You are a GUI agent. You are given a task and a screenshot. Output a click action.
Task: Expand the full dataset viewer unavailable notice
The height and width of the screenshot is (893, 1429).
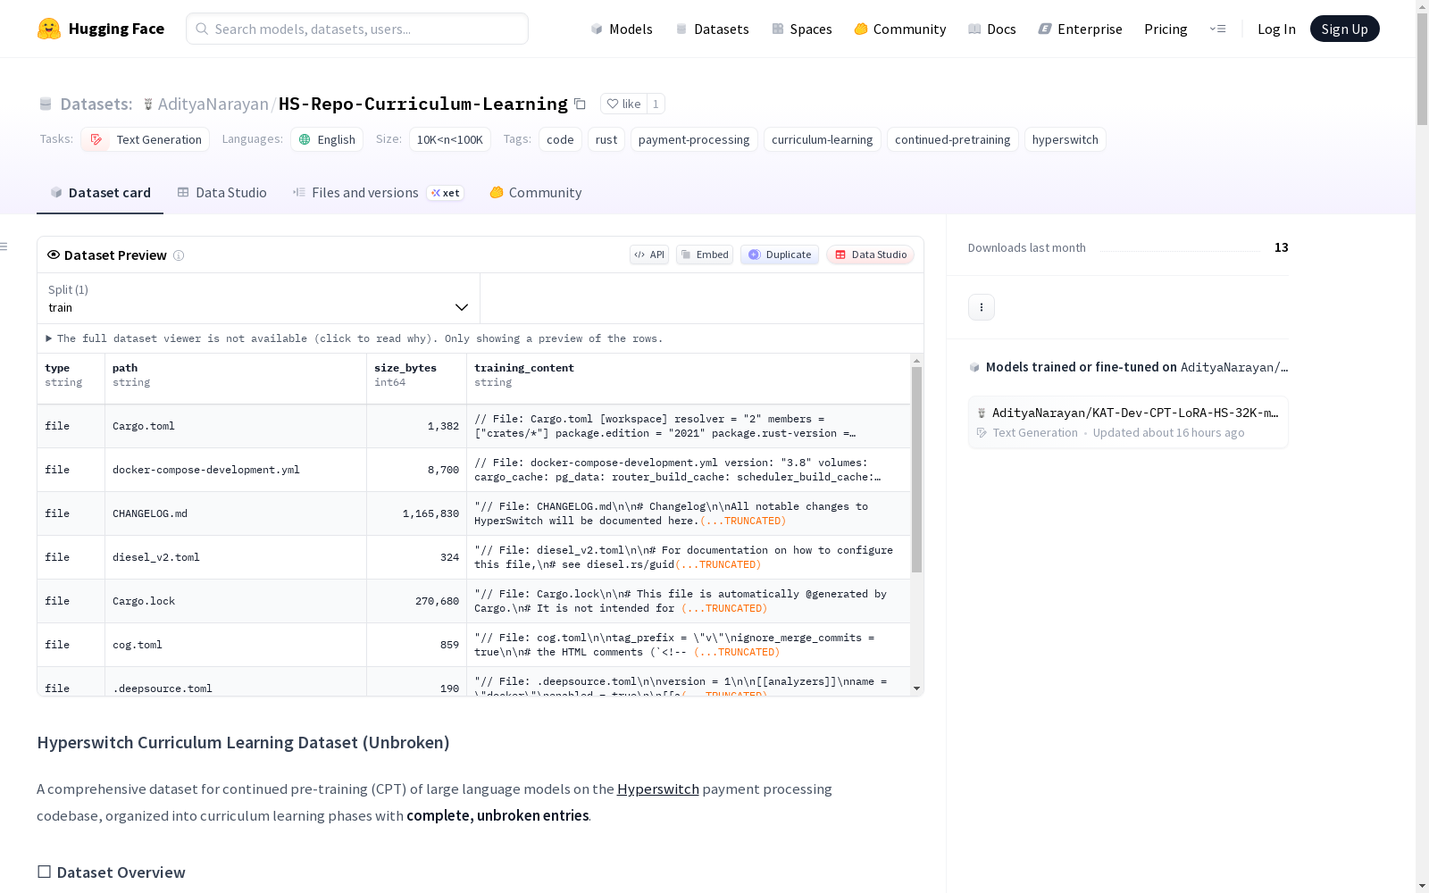(355, 338)
